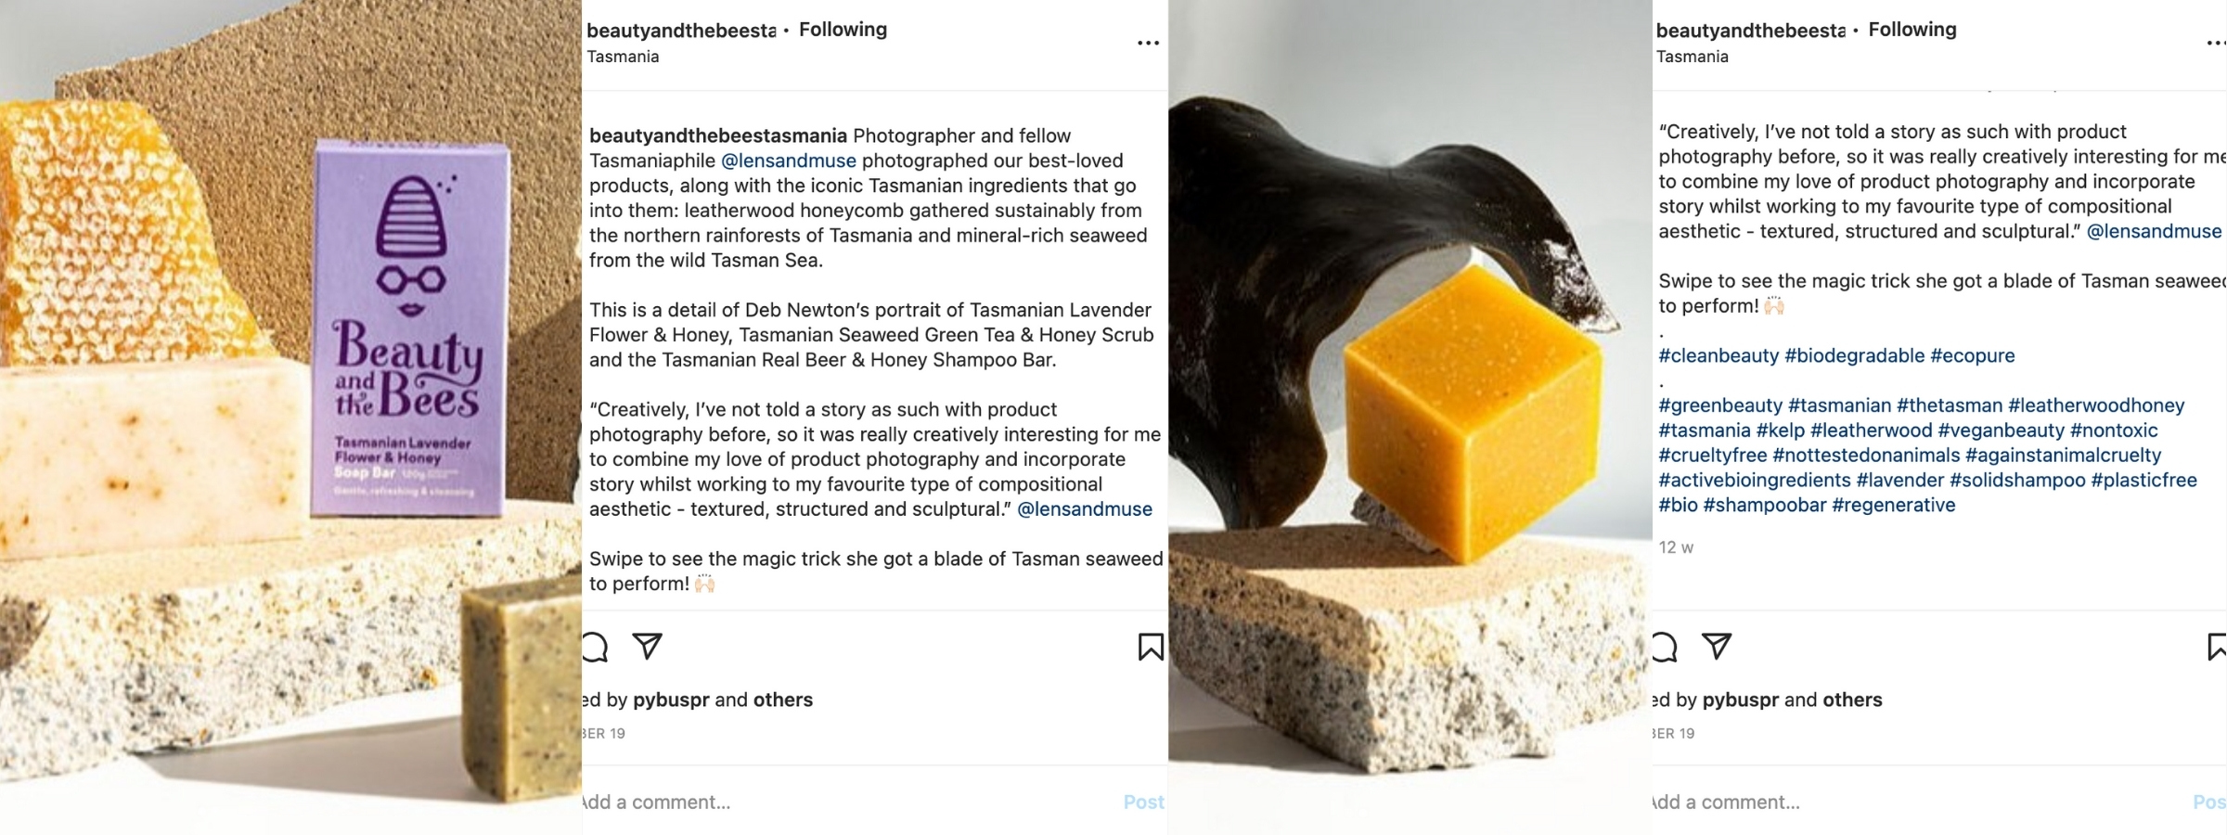Open more options on left post
2227x835 pixels.
pos(1148,43)
